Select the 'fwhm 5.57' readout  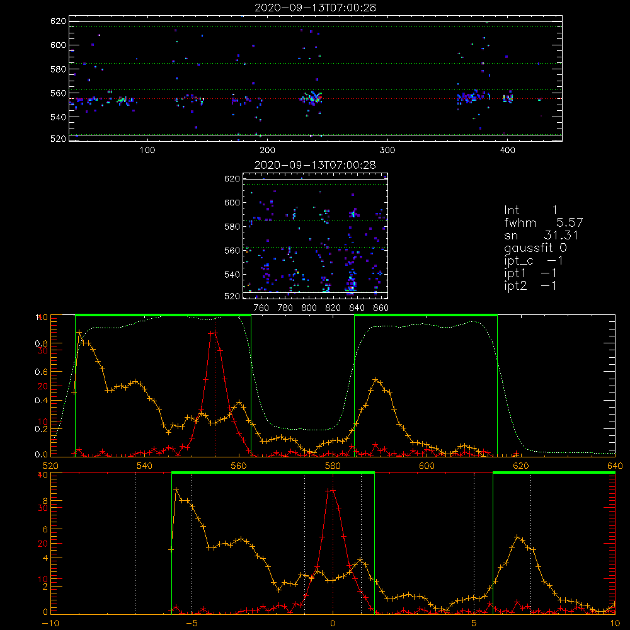coord(543,222)
